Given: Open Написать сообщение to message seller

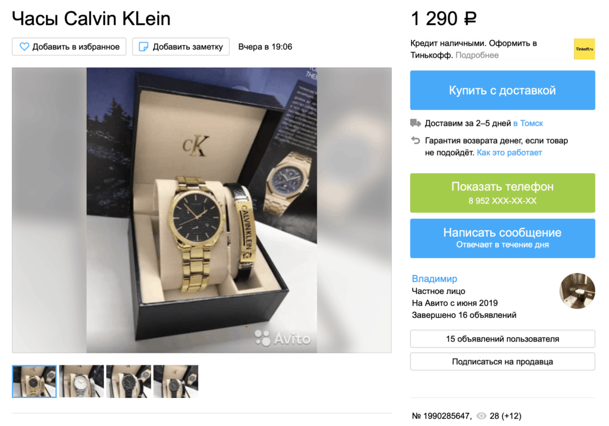Looking at the screenshot, I should [503, 238].
